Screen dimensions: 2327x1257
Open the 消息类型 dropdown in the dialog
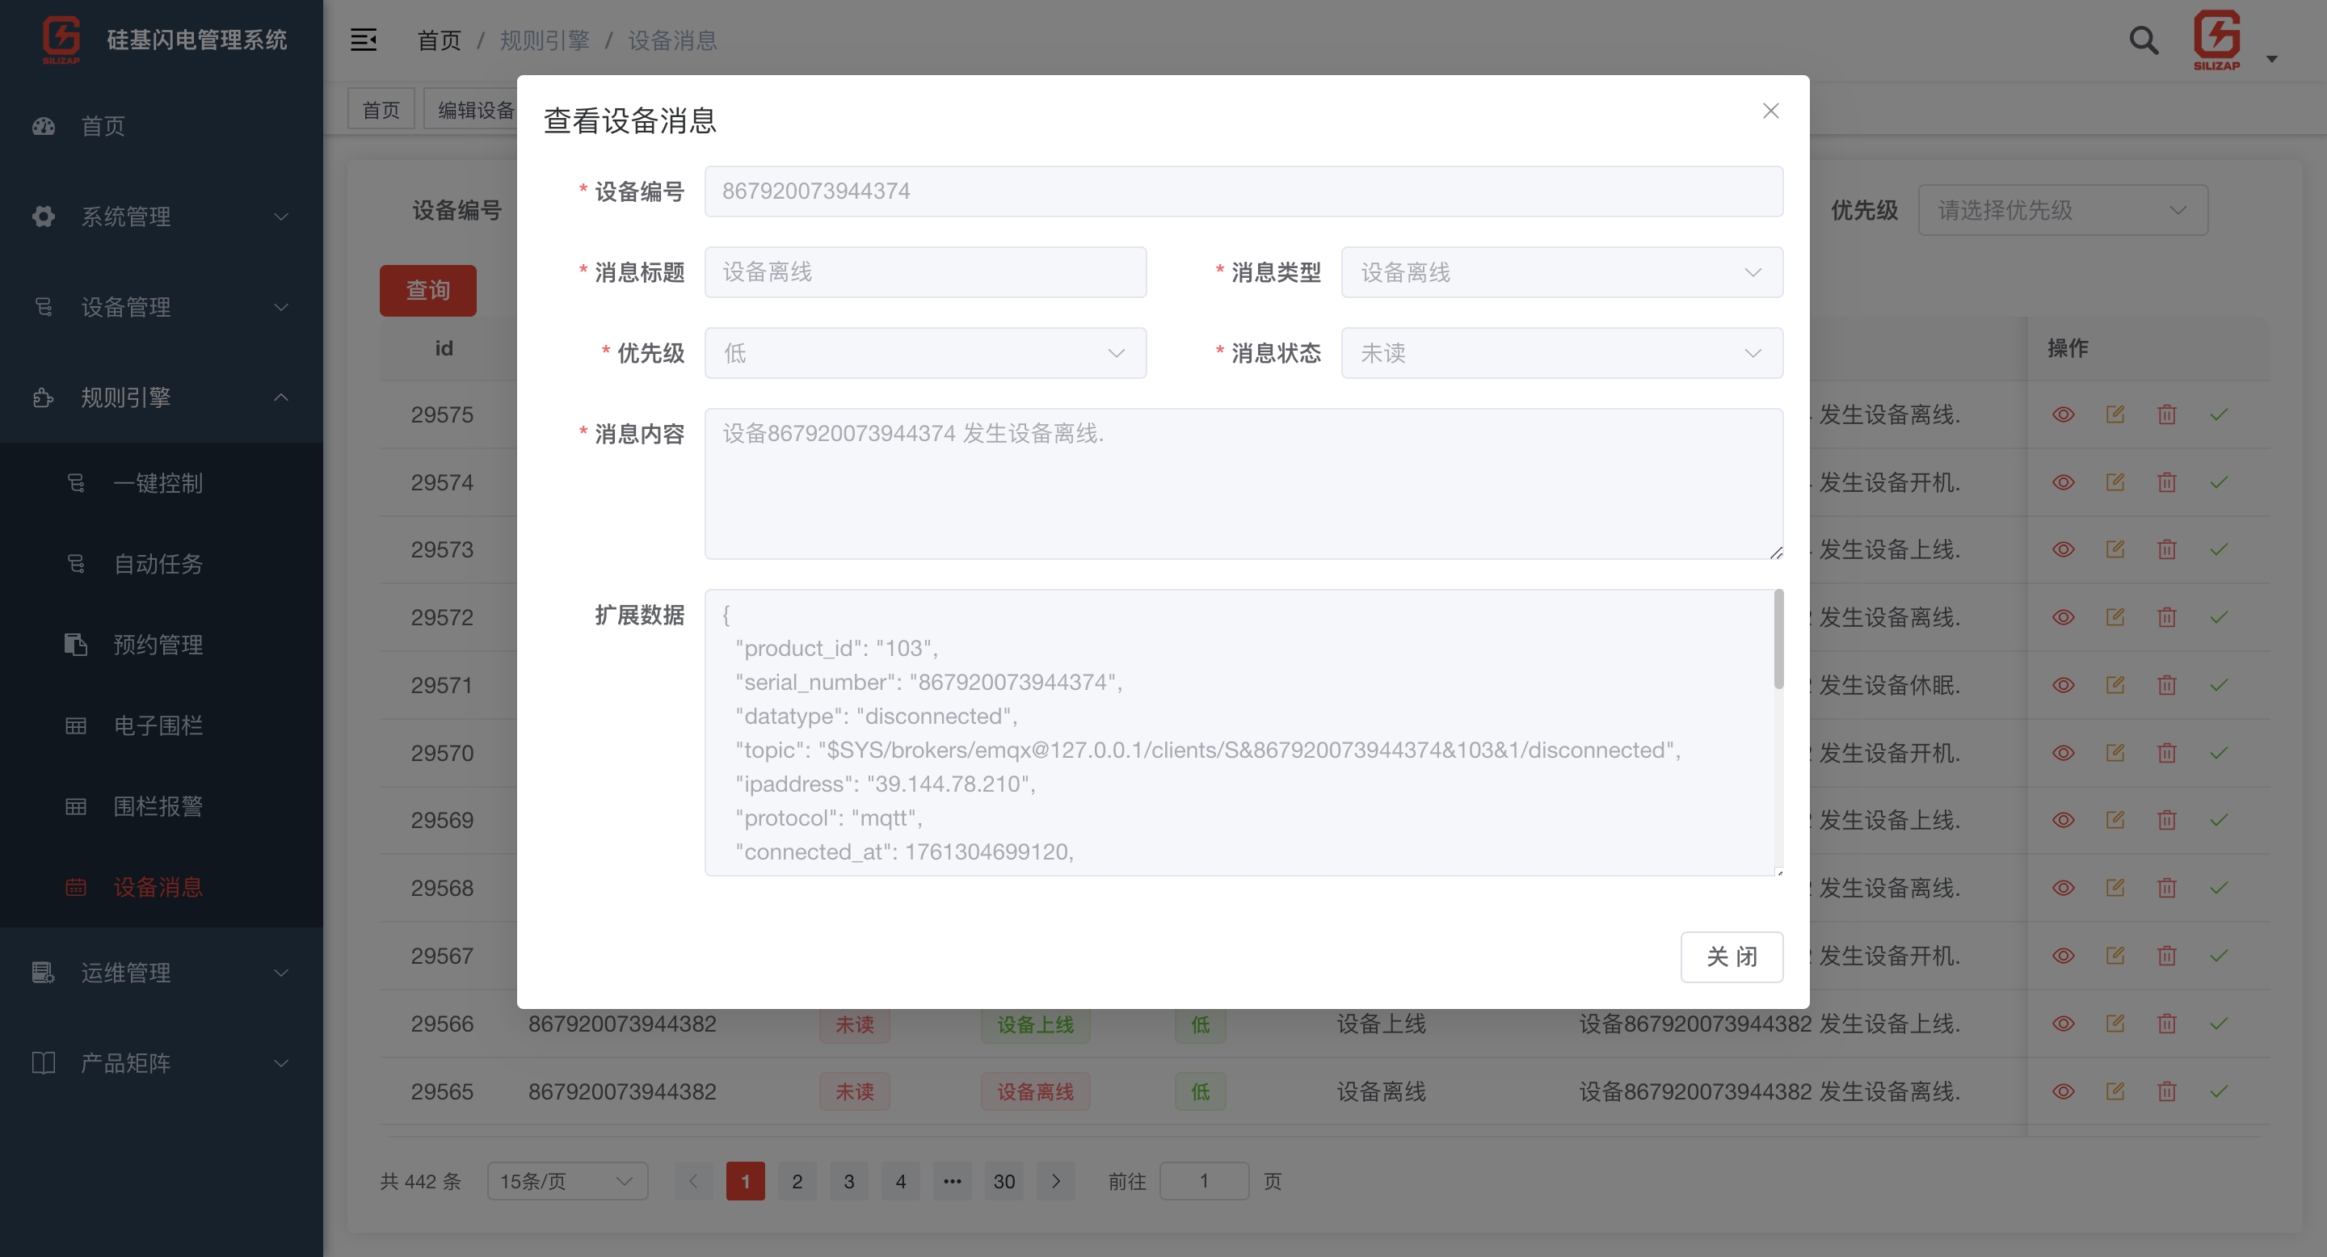[1560, 271]
